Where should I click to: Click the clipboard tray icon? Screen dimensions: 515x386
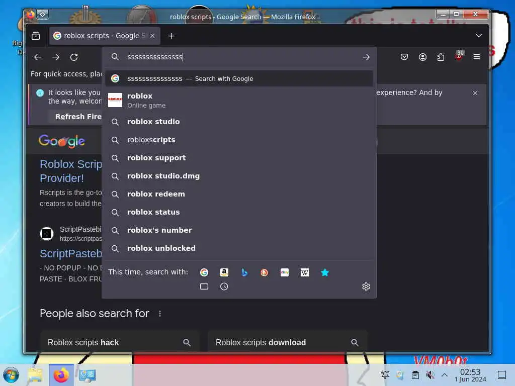[x=415, y=375]
